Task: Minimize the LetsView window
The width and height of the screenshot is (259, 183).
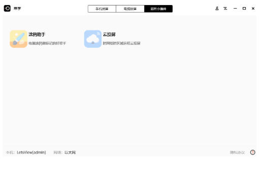Action: tap(235, 9)
